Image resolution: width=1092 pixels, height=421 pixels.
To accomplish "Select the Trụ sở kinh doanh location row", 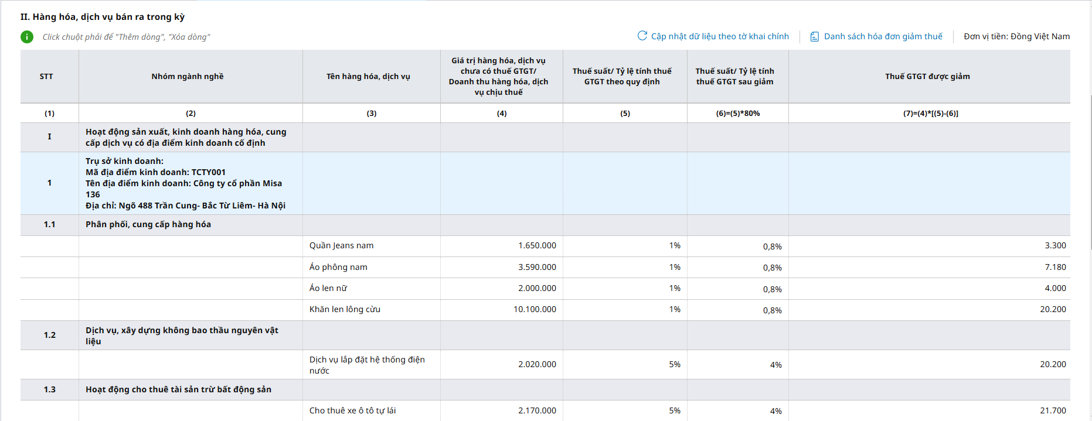I will point(183,183).
